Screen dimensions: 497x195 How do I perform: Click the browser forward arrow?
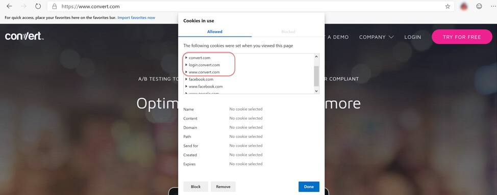pos(24,6)
